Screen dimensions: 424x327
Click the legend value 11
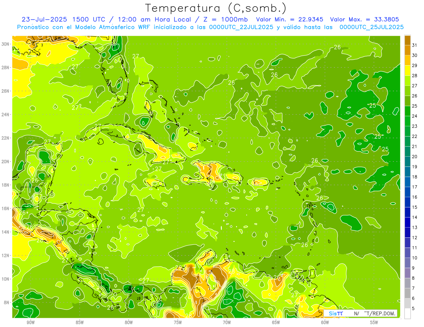[415, 248]
